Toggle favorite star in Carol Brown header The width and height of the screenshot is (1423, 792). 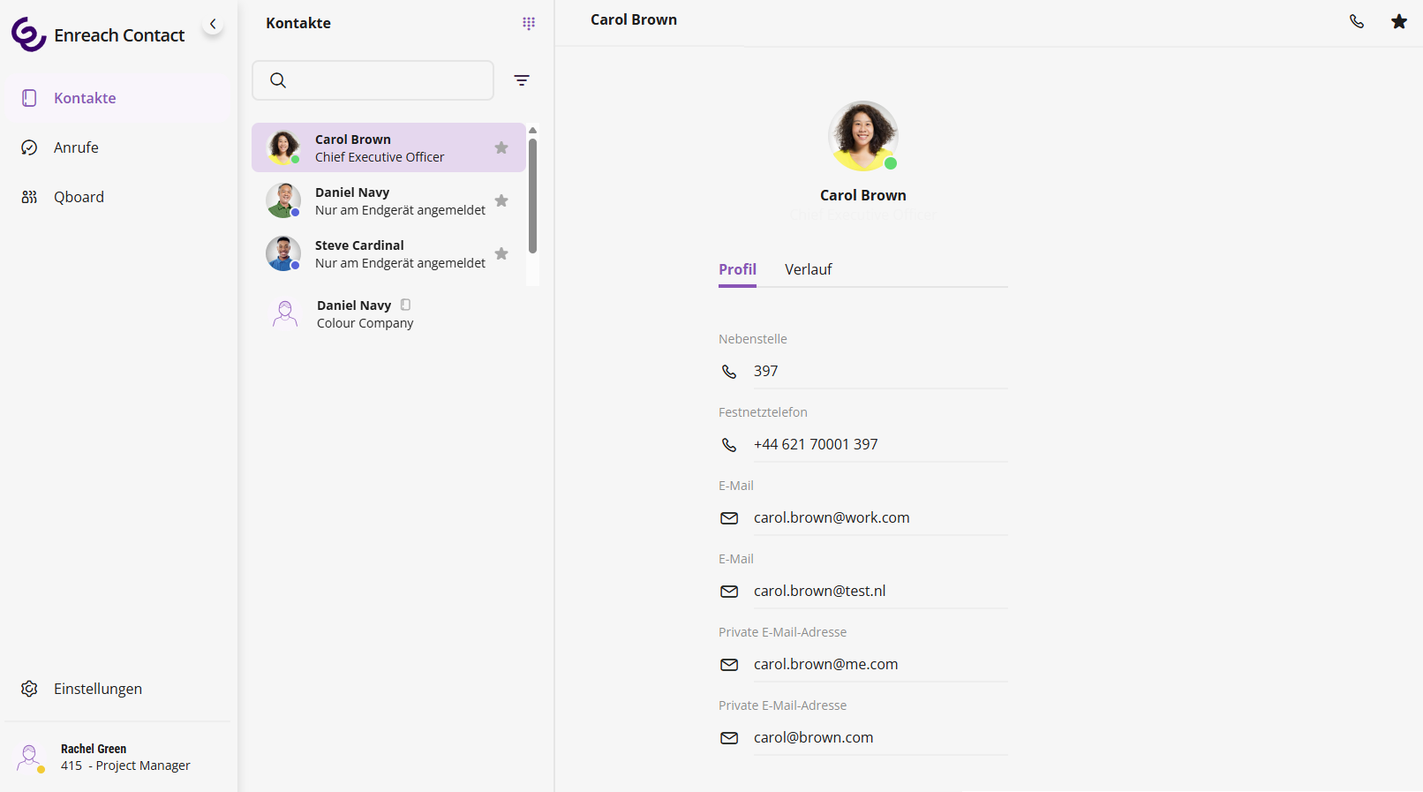pos(1398,21)
